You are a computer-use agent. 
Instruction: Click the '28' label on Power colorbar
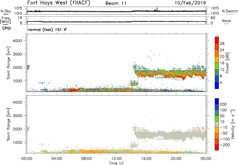click(222, 43)
